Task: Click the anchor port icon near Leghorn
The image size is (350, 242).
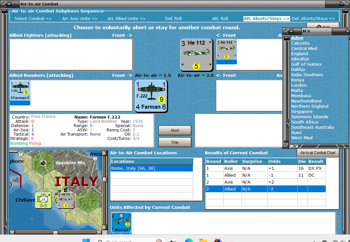Action: coord(21,154)
